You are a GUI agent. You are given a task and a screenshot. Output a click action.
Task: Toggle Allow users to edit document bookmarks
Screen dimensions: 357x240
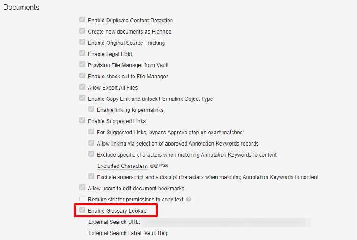pyautogui.click(x=82, y=188)
